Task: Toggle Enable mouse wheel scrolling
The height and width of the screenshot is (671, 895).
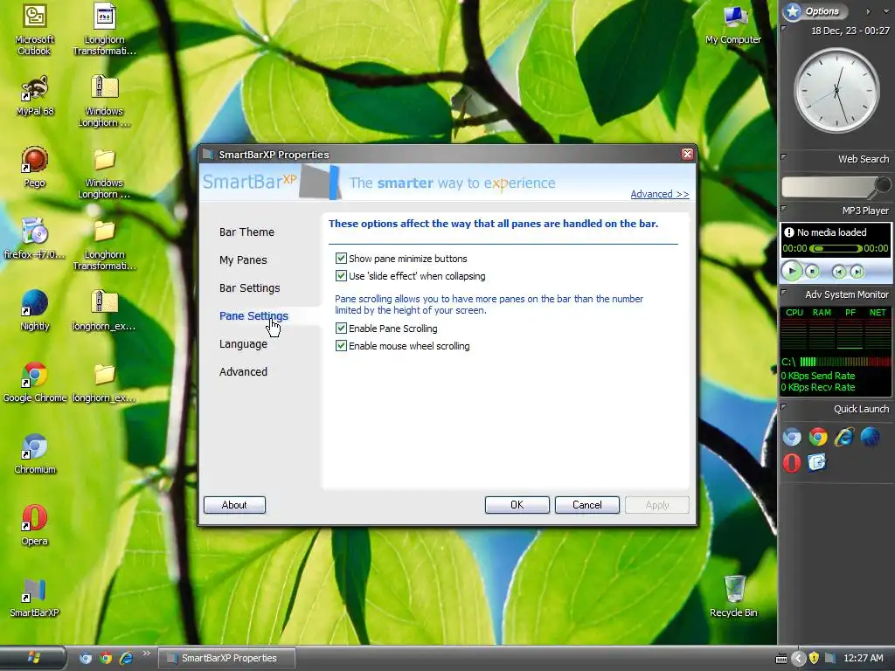Action: (x=341, y=346)
